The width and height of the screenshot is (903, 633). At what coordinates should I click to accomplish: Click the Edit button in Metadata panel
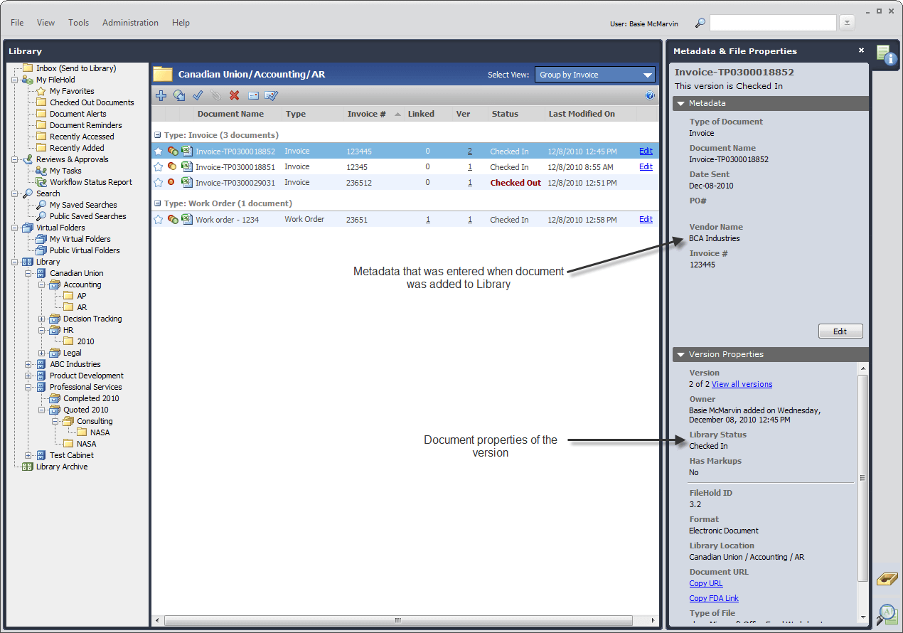pyautogui.click(x=840, y=331)
